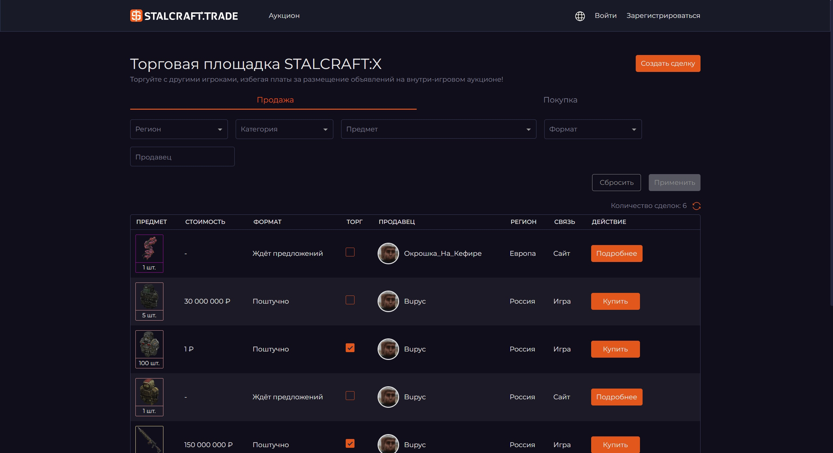Image resolution: width=833 pixels, height=453 pixels.
Task: Click the ПРЕДМЕТ column header
Action: click(x=151, y=222)
